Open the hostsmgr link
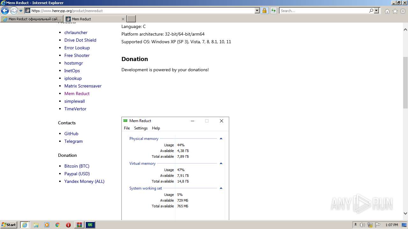 74,63
